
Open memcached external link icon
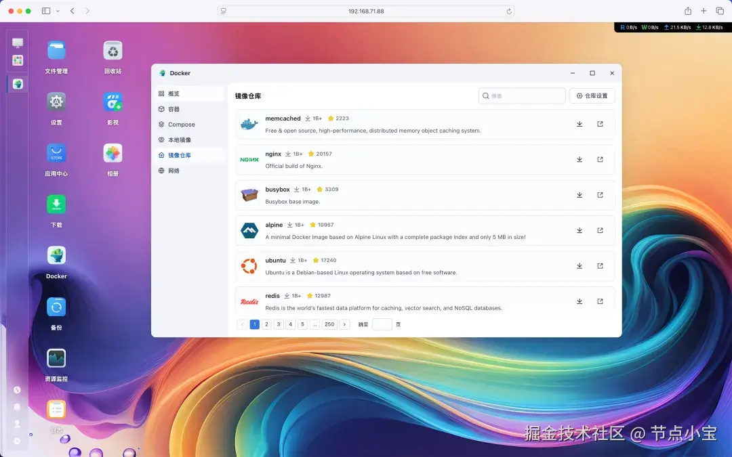point(600,124)
